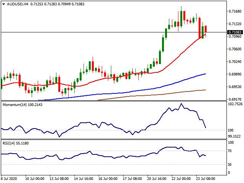Select the Momentum scale value 99.1522

click(x=234, y=136)
